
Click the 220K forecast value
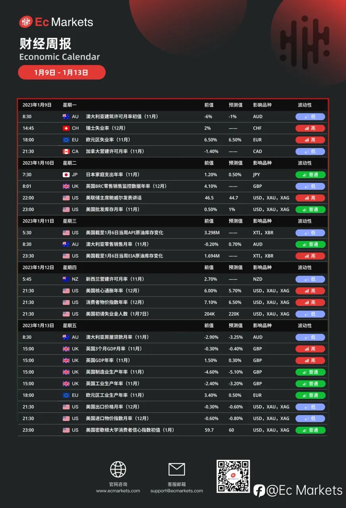click(234, 314)
